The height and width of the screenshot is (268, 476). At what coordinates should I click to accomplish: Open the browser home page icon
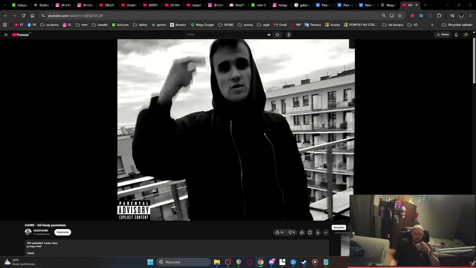click(32, 16)
